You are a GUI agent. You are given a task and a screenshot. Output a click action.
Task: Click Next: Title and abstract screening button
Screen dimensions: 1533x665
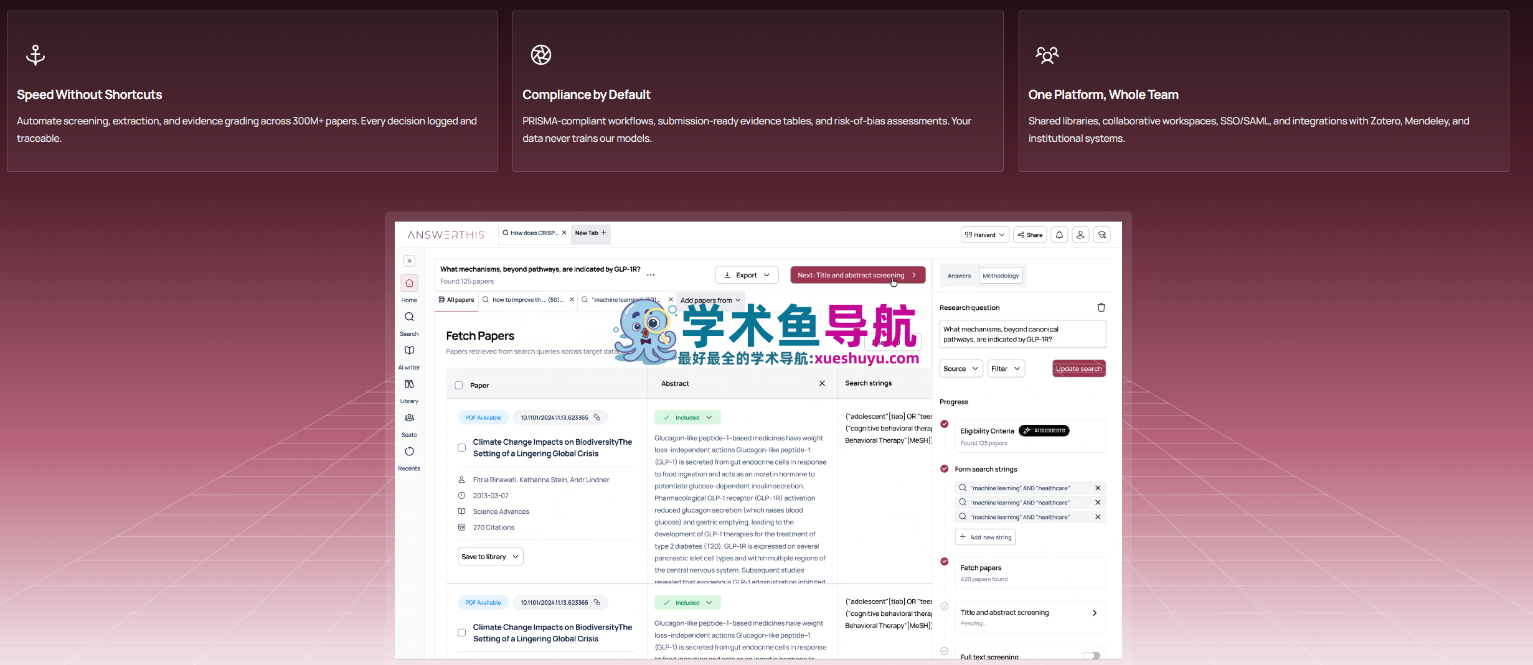(x=857, y=275)
